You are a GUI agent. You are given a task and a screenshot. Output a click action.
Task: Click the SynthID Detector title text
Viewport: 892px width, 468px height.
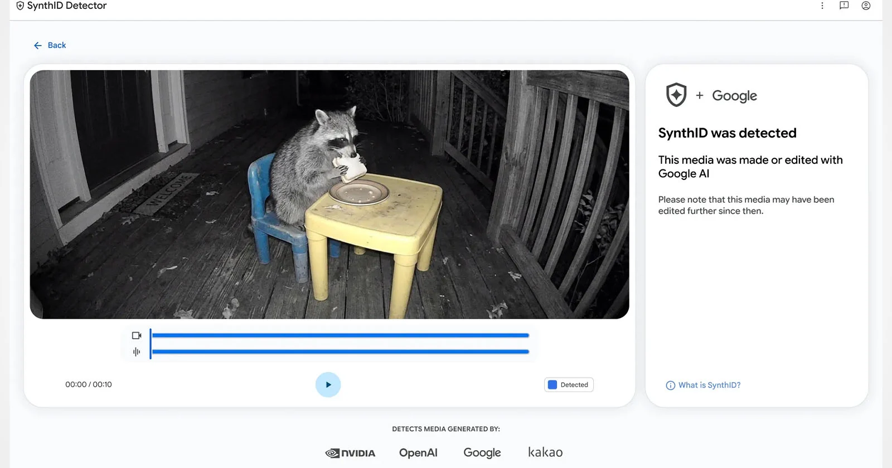(x=67, y=6)
